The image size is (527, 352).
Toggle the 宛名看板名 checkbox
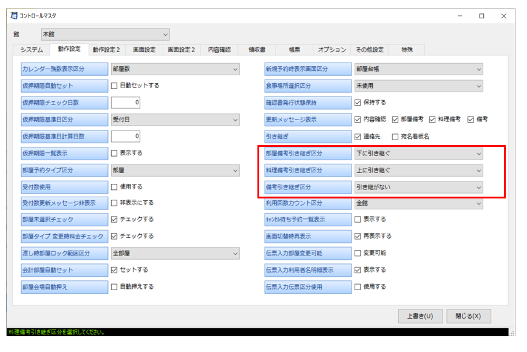396,137
